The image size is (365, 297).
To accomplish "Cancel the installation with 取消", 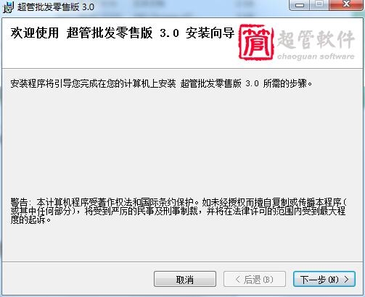I will tap(185, 279).
